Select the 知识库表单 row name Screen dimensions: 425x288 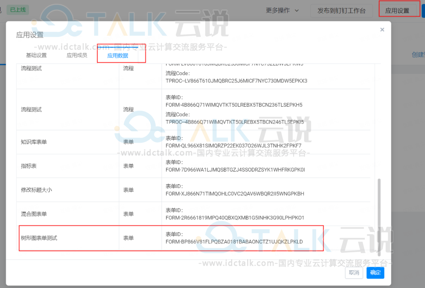point(34,142)
